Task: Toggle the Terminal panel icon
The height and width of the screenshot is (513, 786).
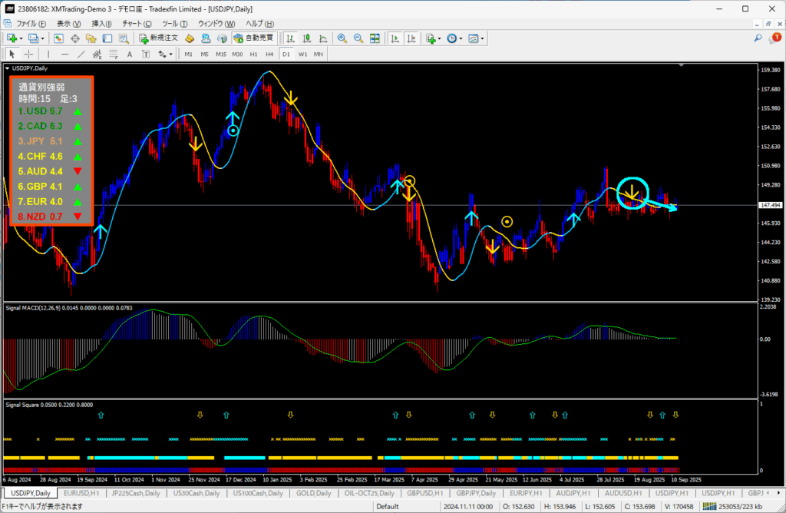Action: 107,38
